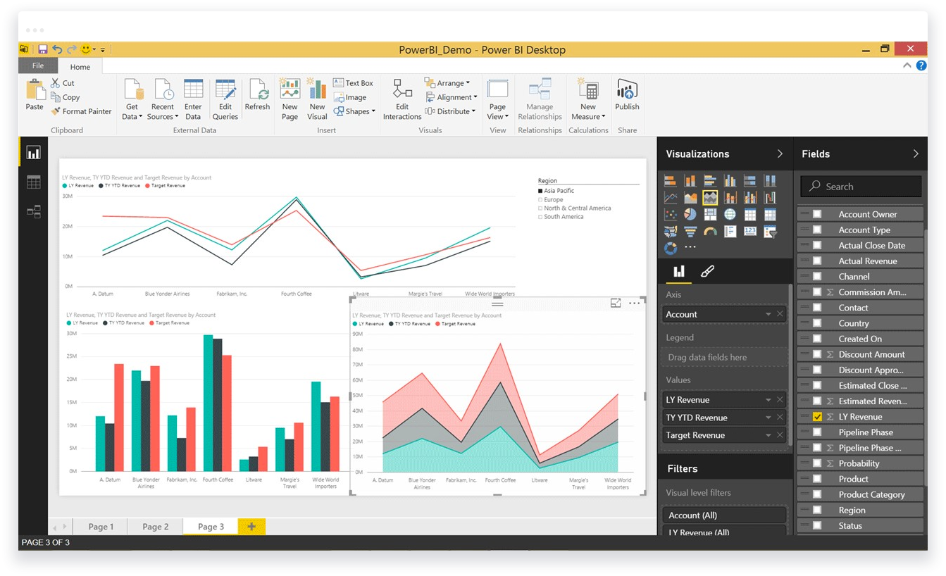Switch to Report view in left sidebar
The width and height of the screenshot is (946, 576).
click(x=33, y=153)
